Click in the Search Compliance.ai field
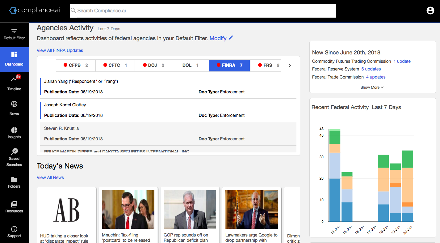 [x=203, y=11]
